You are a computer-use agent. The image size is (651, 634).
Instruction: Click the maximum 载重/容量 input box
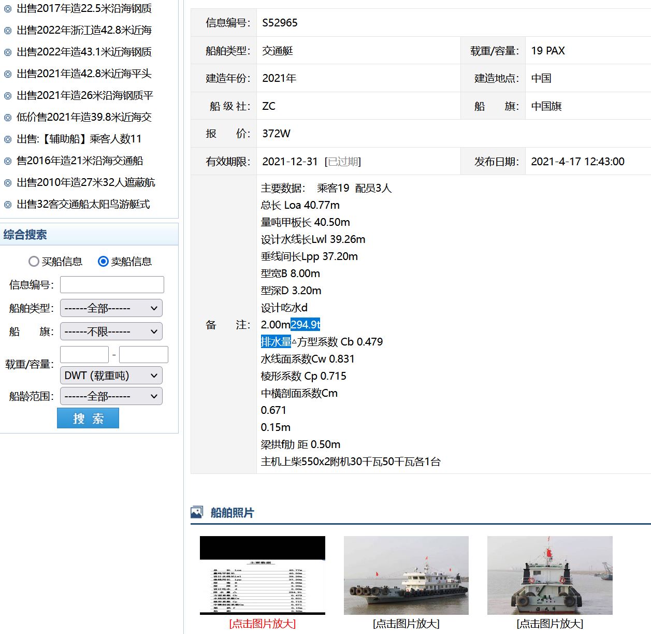[143, 355]
